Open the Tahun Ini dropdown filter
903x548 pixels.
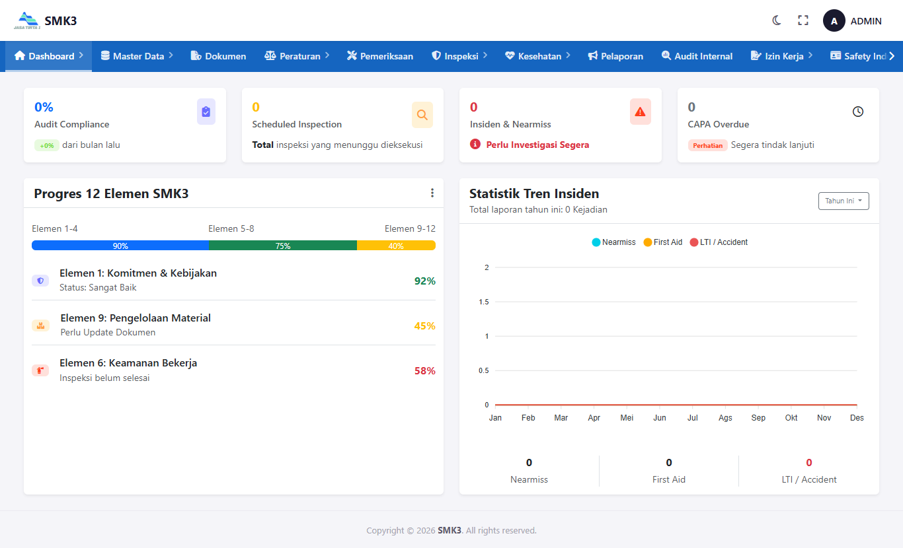click(844, 201)
